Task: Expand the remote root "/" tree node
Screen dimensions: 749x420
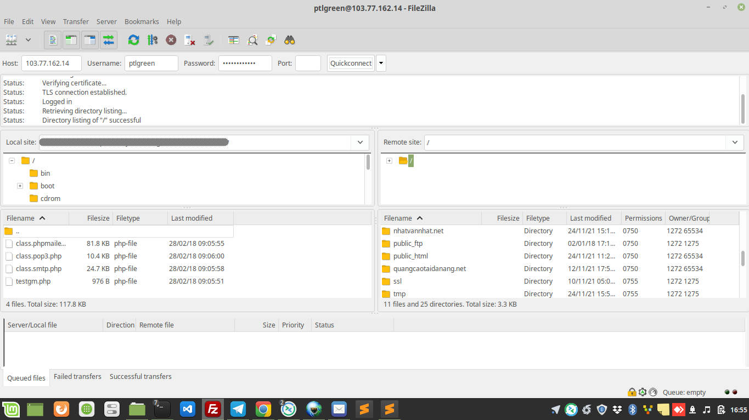Action: [x=389, y=160]
